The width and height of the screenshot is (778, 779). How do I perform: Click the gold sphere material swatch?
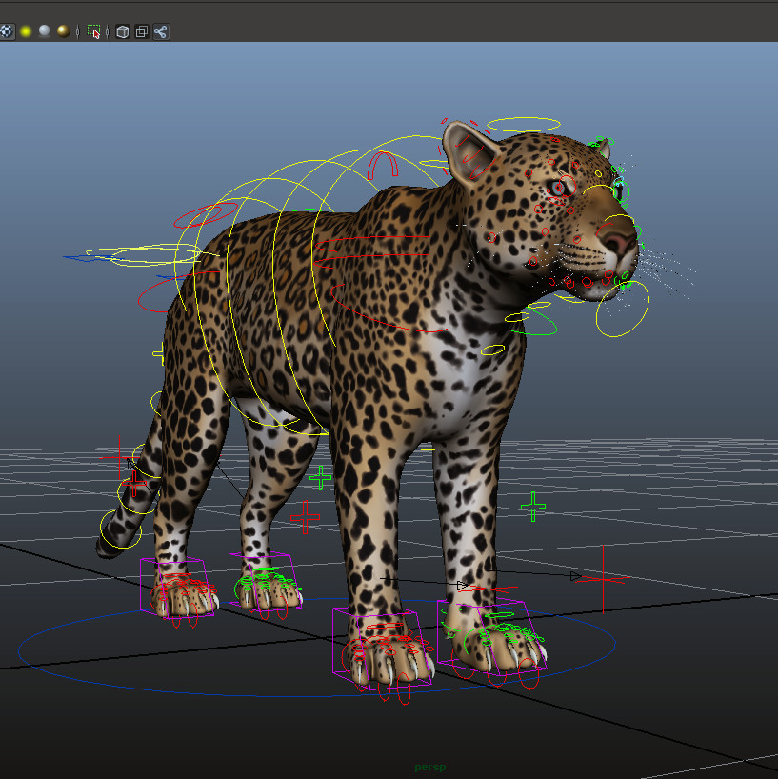pyautogui.click(x=64, y=30)
